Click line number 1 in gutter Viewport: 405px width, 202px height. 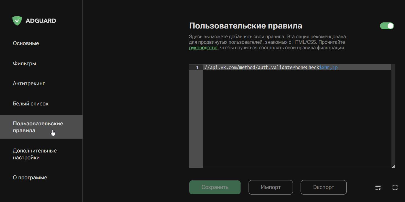tap(197, 67)
